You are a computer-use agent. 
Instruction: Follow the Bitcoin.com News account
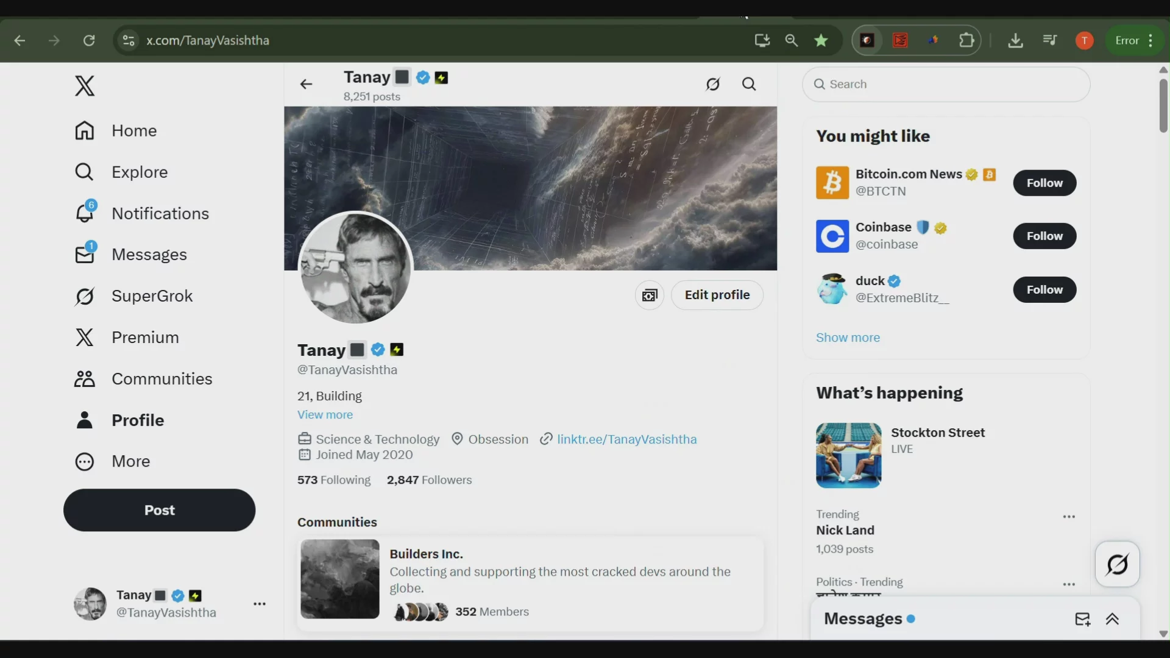[x=1044, y=183]
